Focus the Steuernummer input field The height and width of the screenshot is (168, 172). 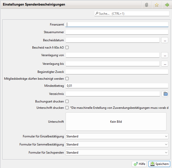pyautogui.click(x=117, y=32)
